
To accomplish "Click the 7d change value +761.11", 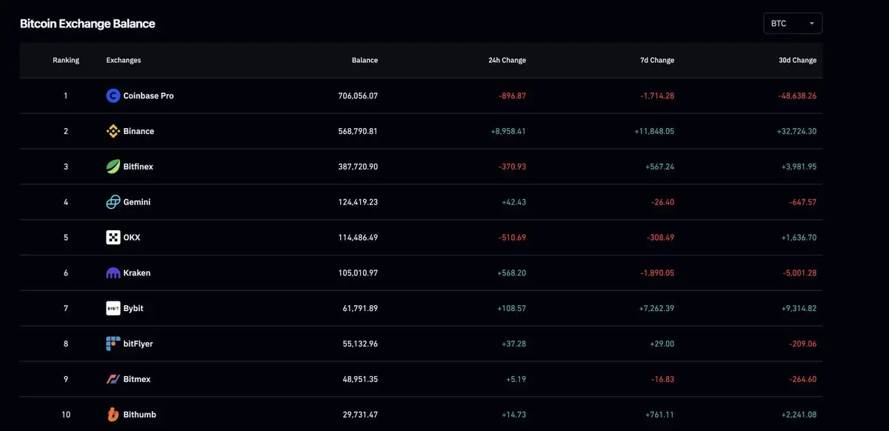I will 660,415.
